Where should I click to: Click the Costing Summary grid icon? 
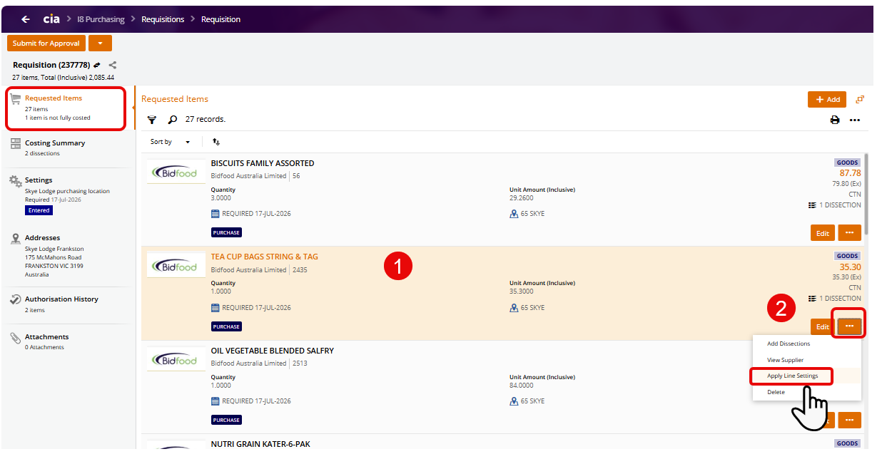click(16, 143)
